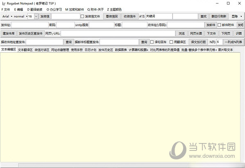Open the E 编辑 menu
The width and height of the screenshot is (245, 168).
[18, 9]
